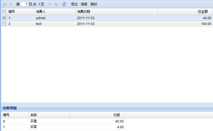Click the 删除 button
The height and width of the screenshot is (131, 213).
(x=94, y=4)
